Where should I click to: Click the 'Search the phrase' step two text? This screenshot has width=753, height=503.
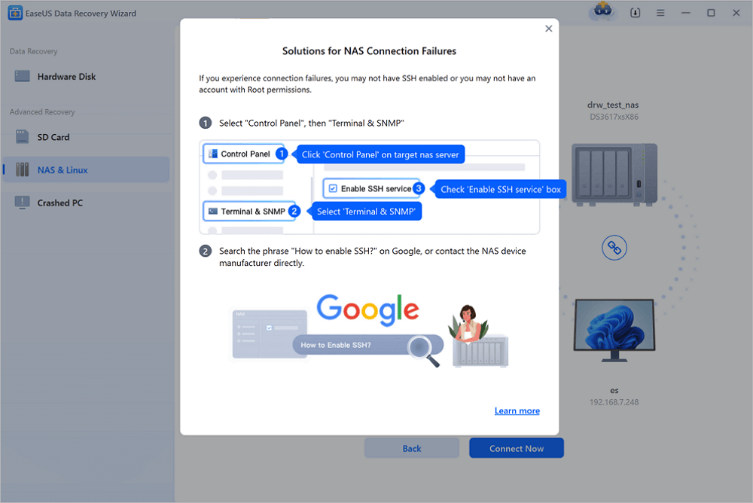click(372, 257)
